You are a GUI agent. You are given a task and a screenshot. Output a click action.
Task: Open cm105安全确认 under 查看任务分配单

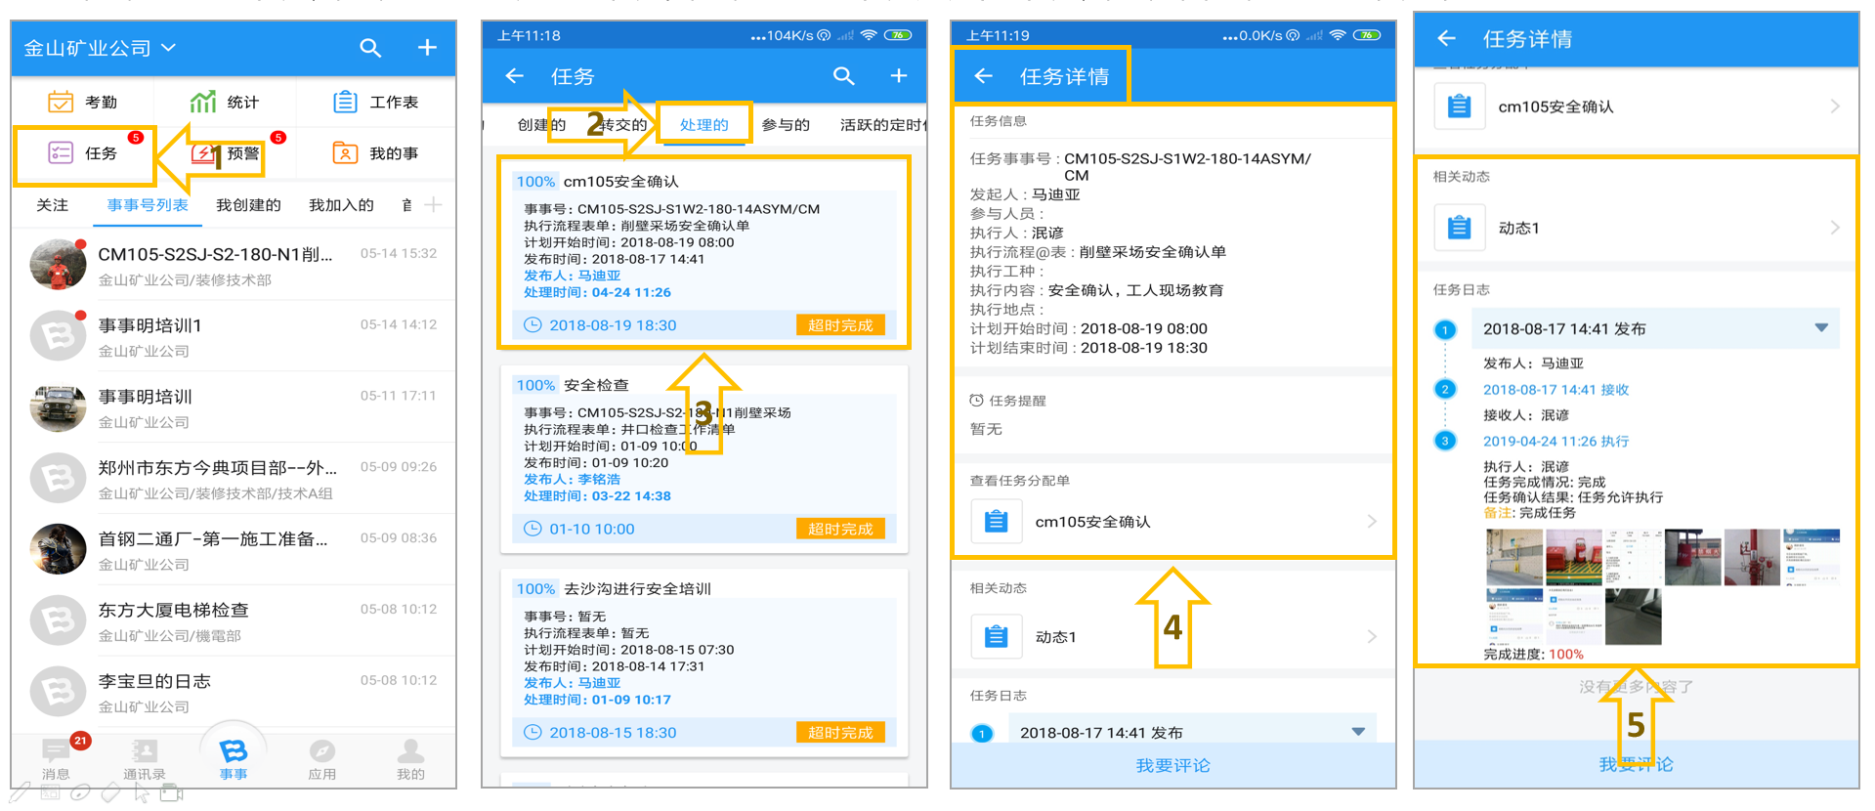pyautogui.click(x=1172, y=522)
